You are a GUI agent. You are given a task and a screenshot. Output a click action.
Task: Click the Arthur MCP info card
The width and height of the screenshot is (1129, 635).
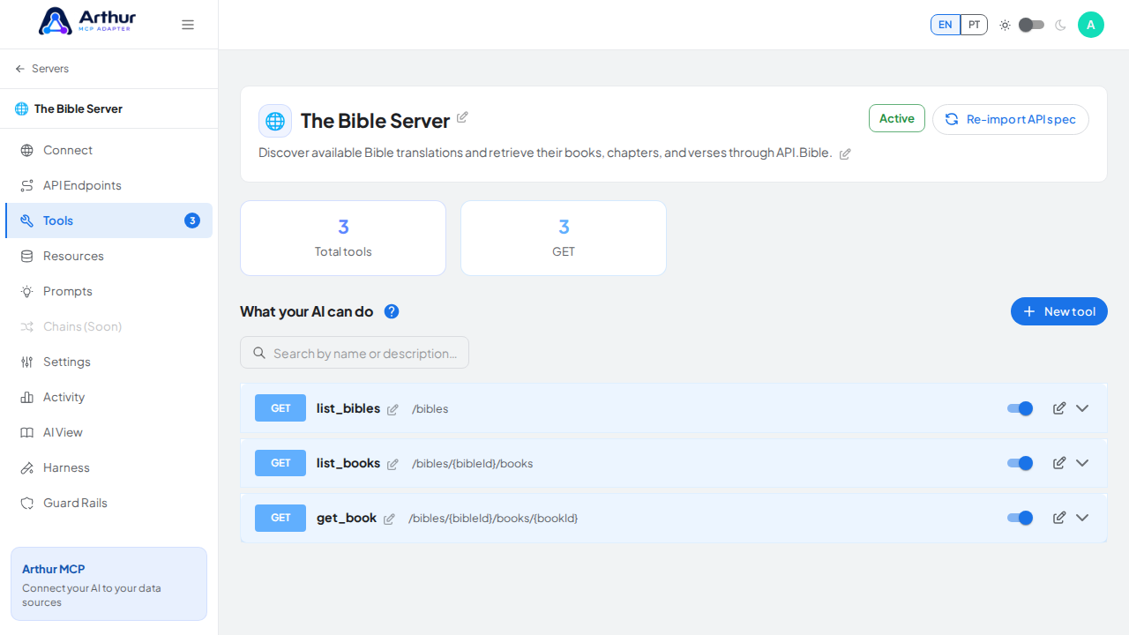[x=108, y=584]
